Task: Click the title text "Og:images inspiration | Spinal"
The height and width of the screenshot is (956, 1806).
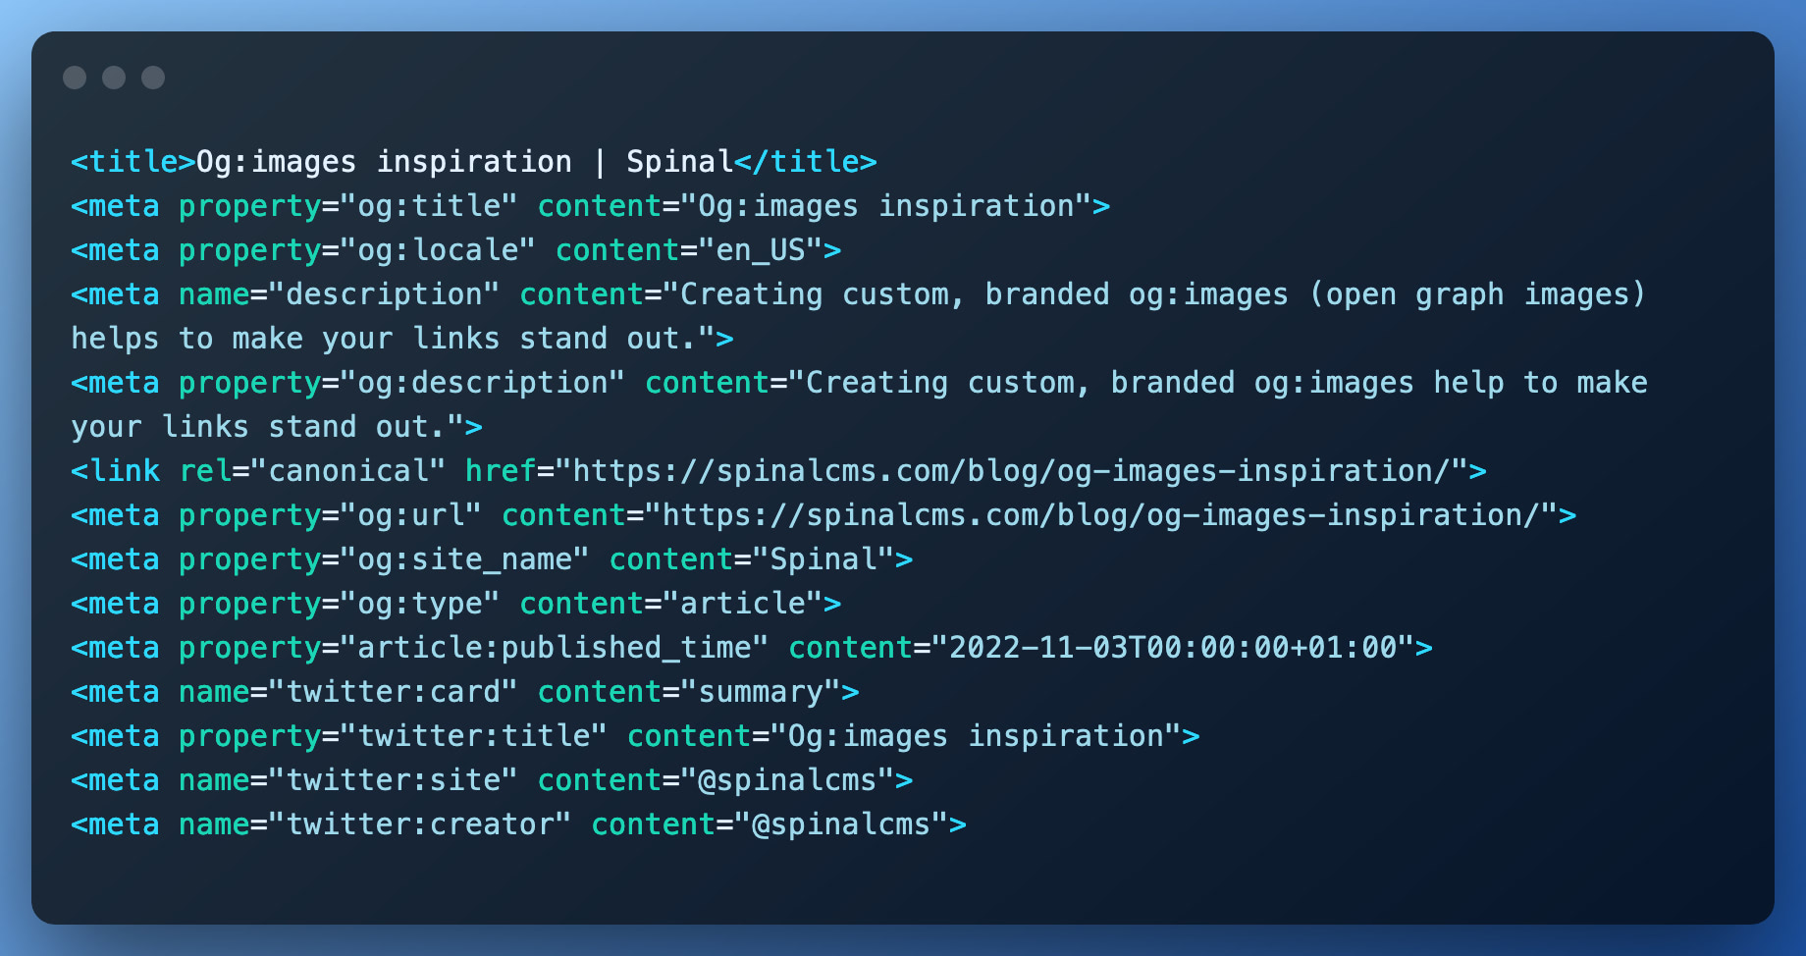Action: pos(464,161)
